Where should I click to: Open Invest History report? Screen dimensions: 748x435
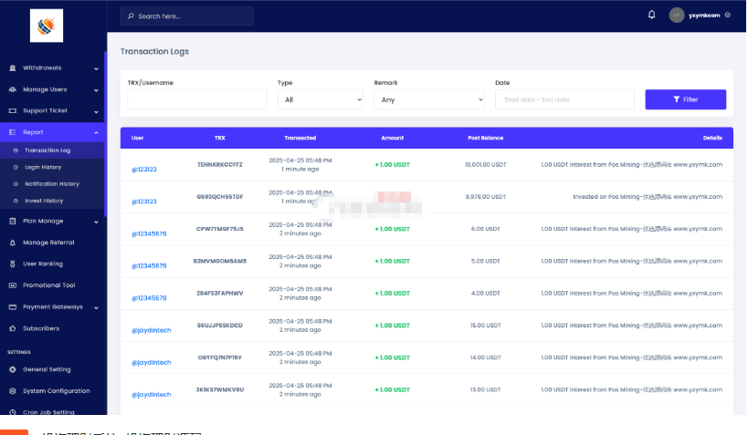[x=44, y=200]
